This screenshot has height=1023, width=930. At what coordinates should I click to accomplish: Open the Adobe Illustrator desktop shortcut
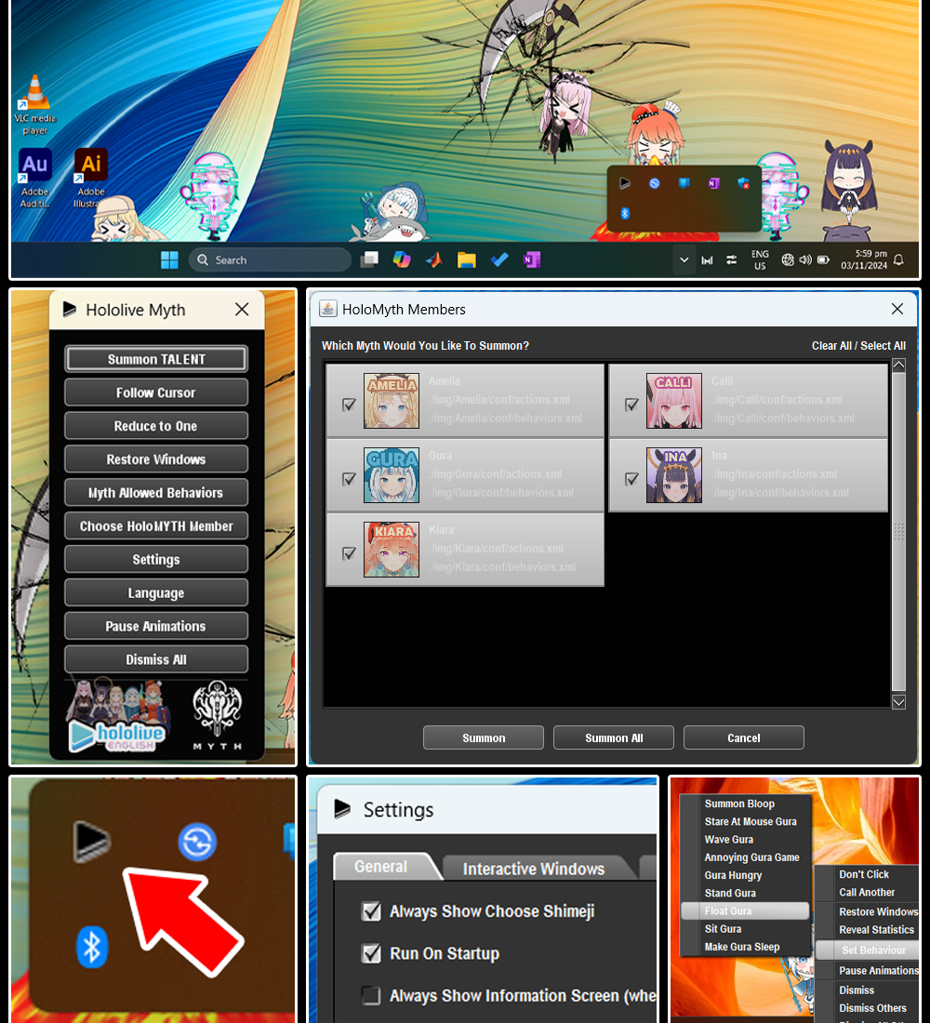[91, 179]
